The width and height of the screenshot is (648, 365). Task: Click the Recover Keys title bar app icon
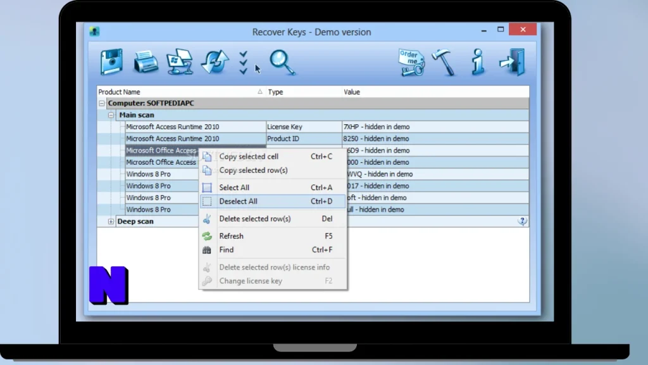(x=94, y=32)
